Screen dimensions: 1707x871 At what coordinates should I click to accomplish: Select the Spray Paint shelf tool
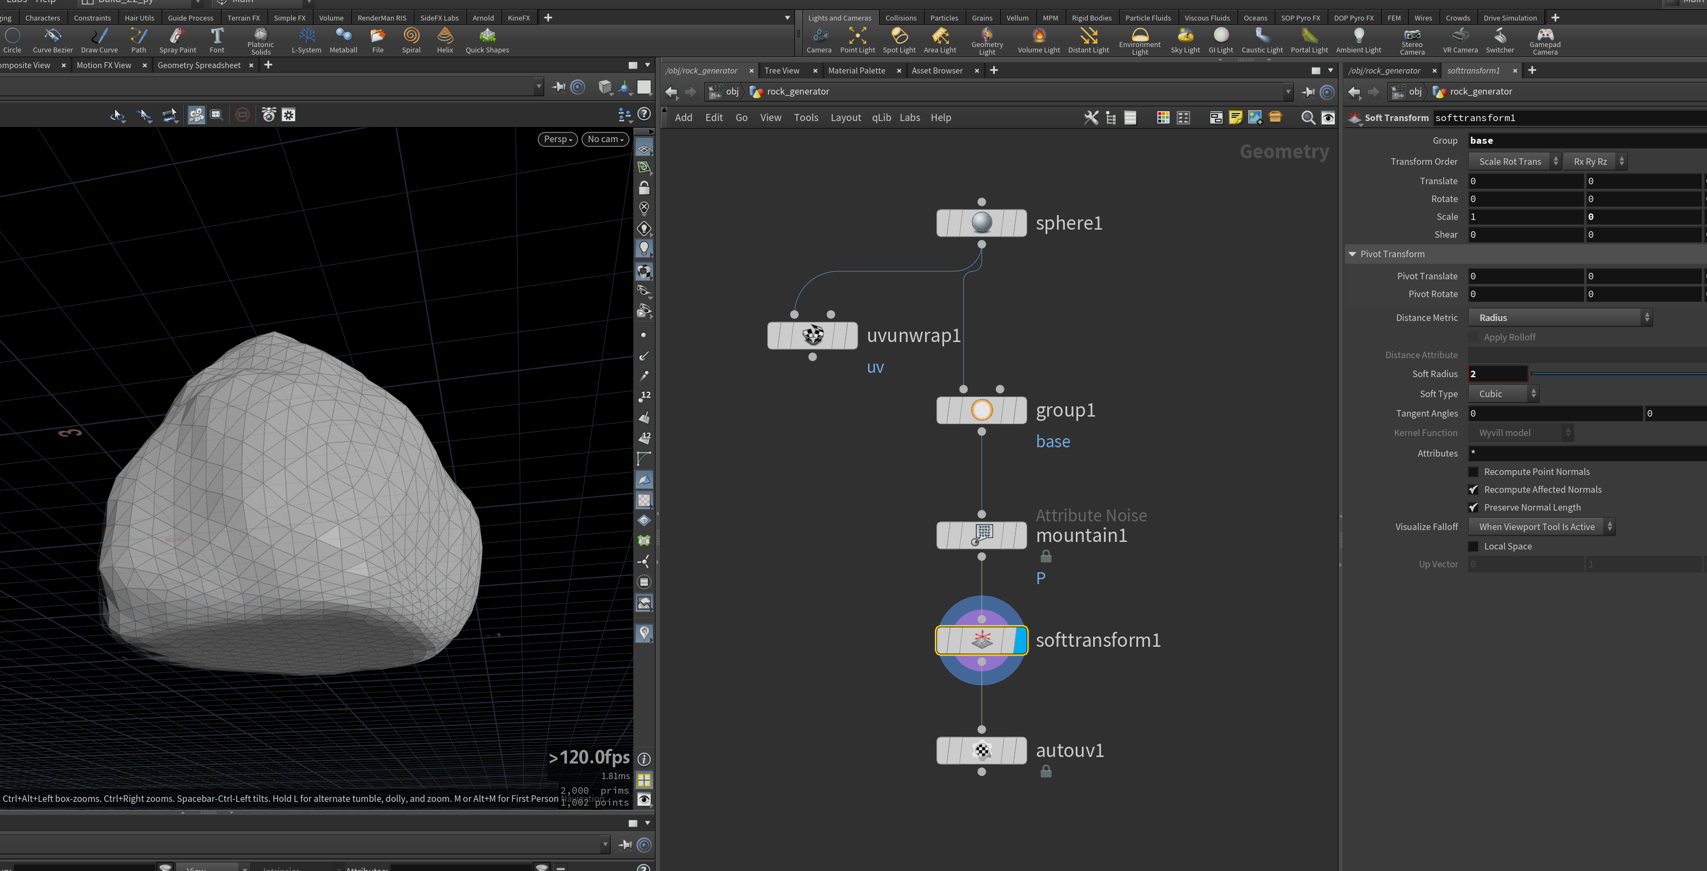(178, 41)
